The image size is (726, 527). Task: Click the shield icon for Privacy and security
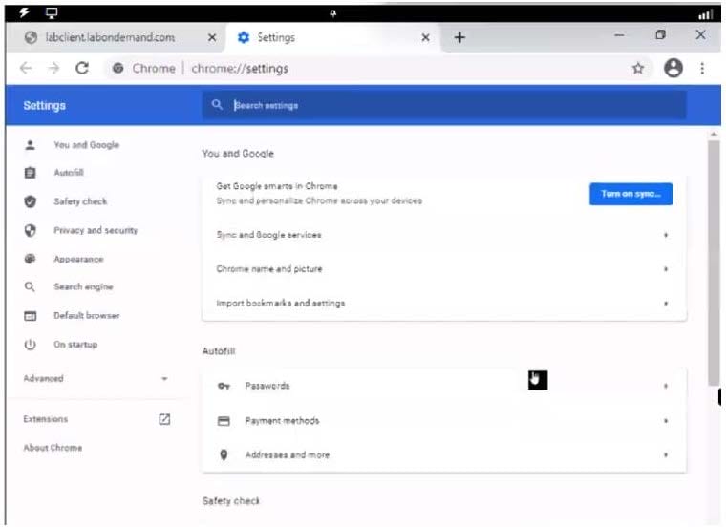pyautogui.click(x=31, y=230)
